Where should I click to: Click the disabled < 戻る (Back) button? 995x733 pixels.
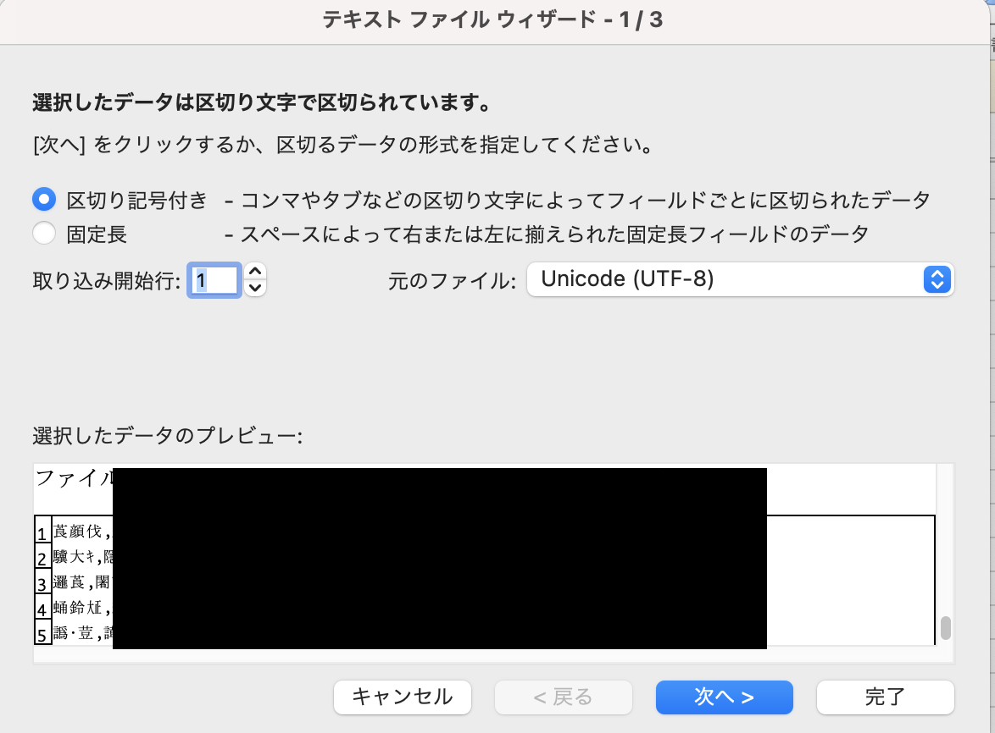tap(563, 697)
